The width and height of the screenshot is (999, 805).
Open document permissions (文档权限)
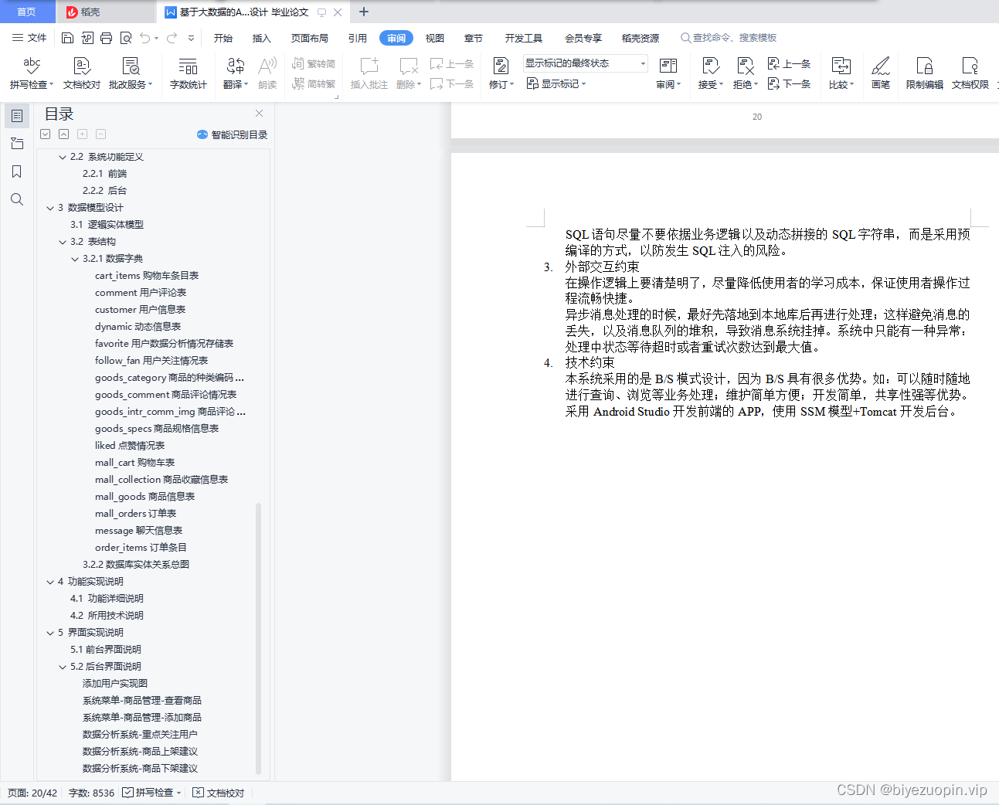[x=970, y=73]
